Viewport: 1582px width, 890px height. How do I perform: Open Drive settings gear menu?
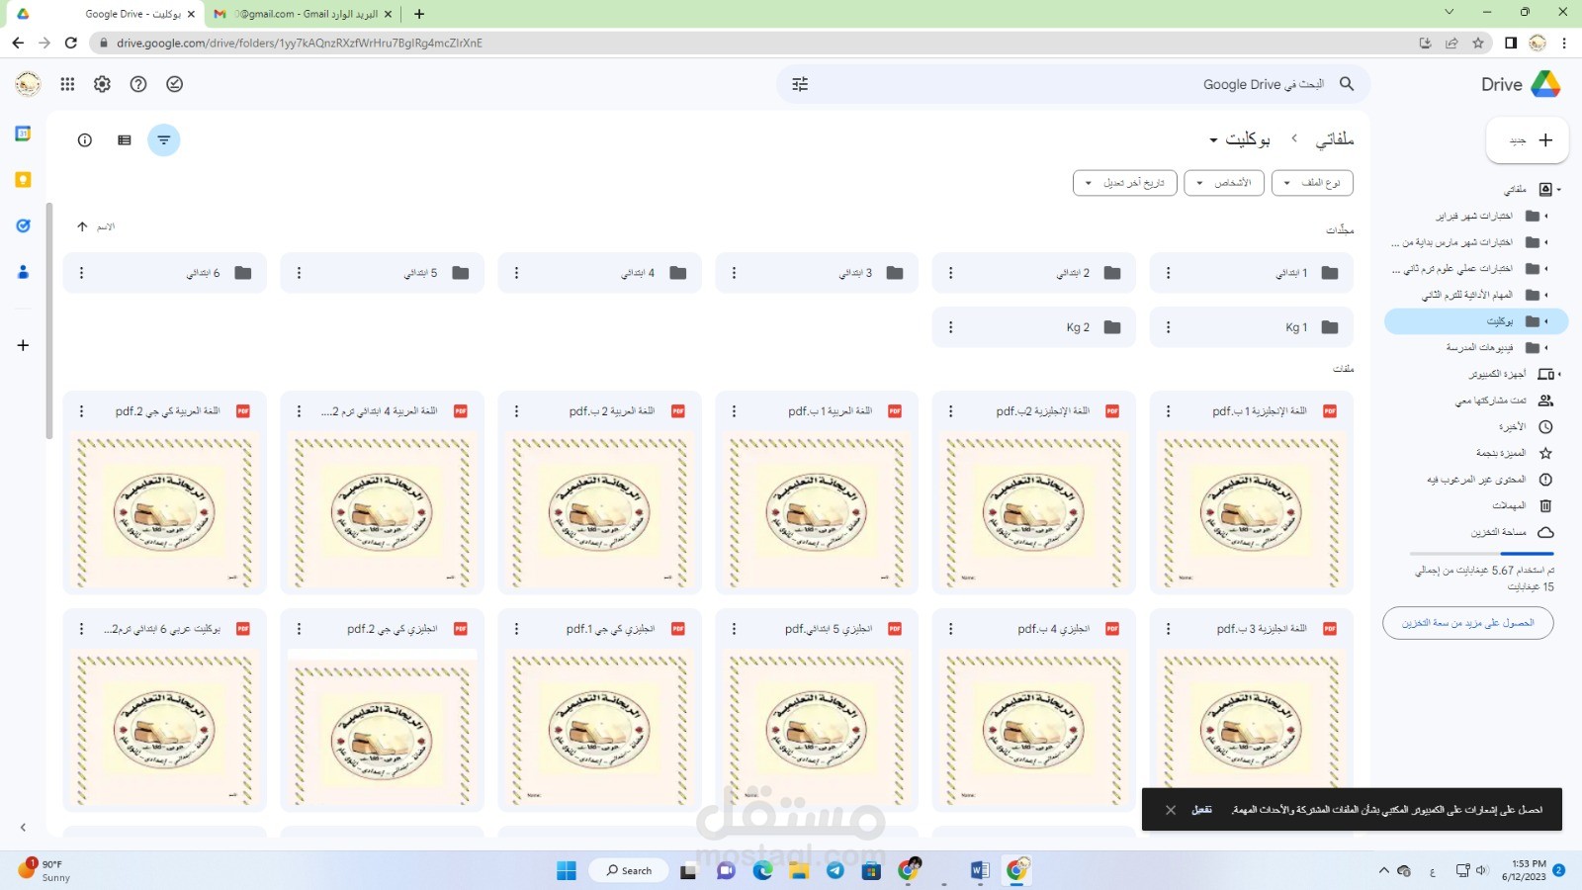[103, 84]
